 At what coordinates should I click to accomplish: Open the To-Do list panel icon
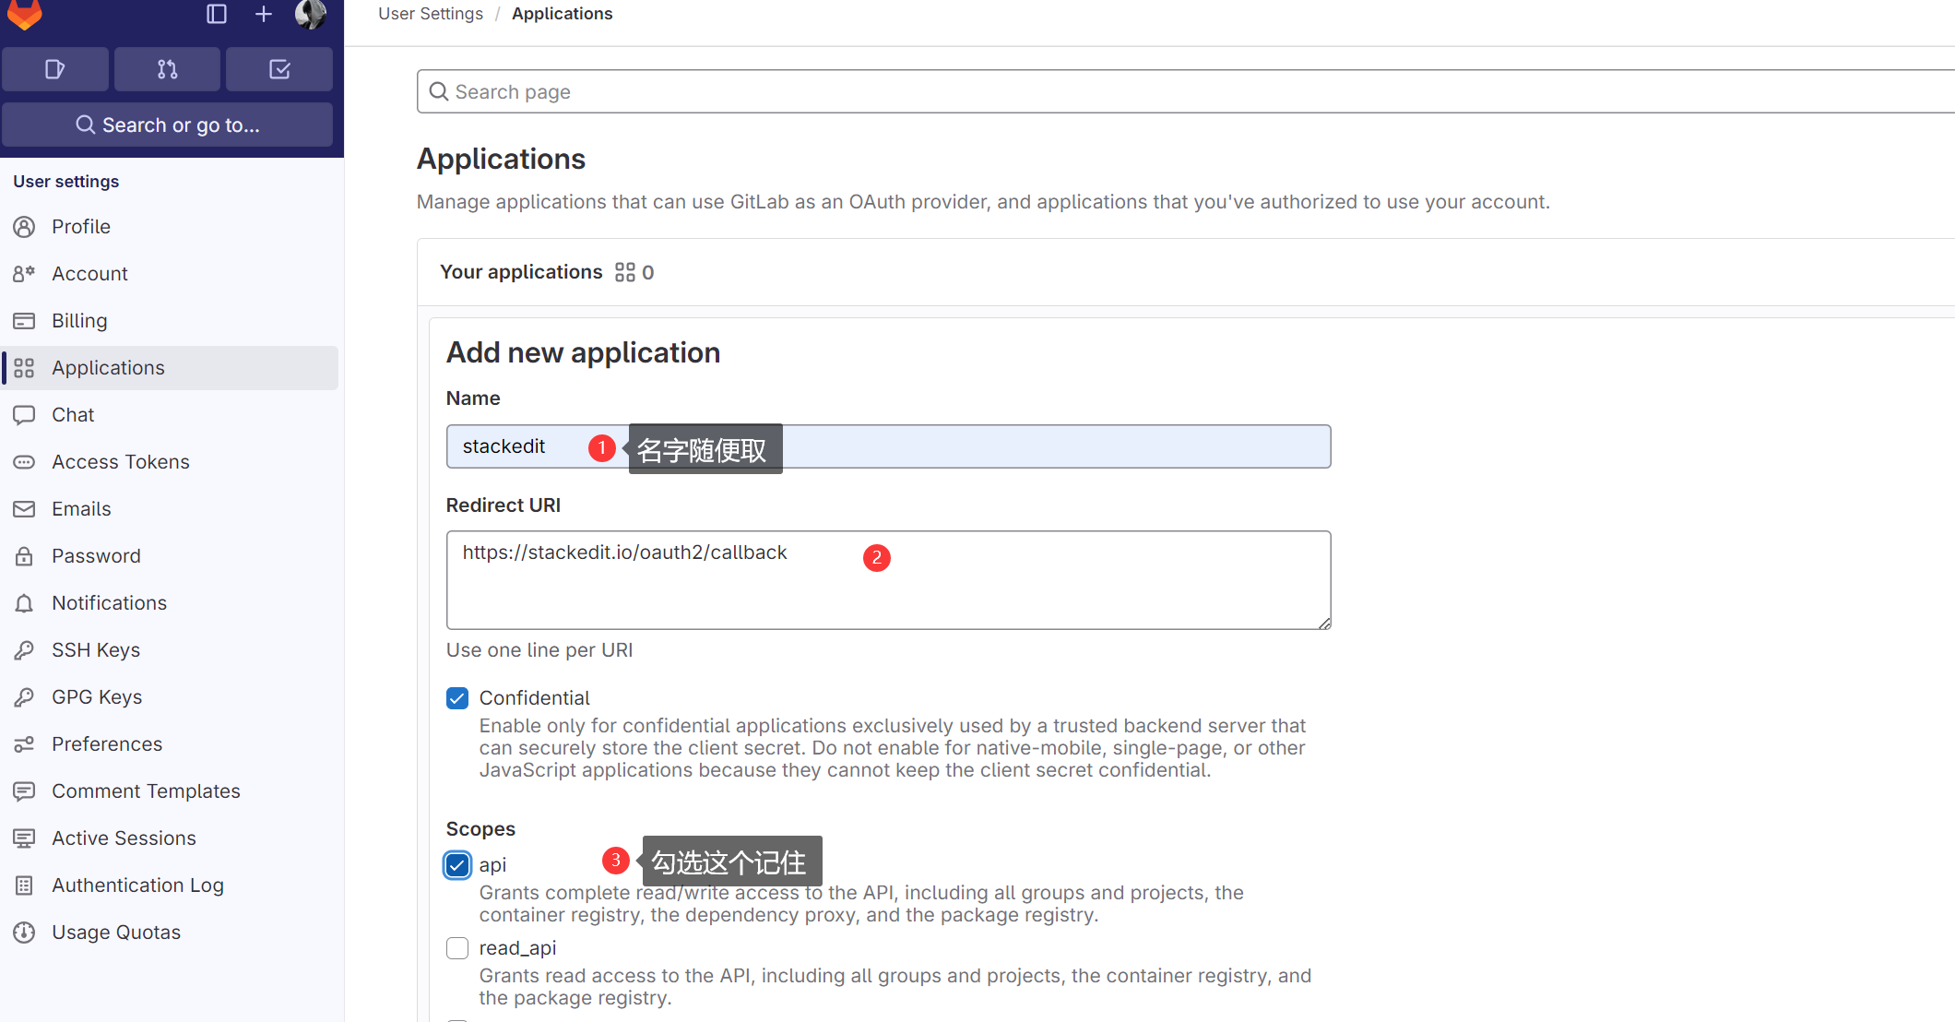(x=278, y=68)
